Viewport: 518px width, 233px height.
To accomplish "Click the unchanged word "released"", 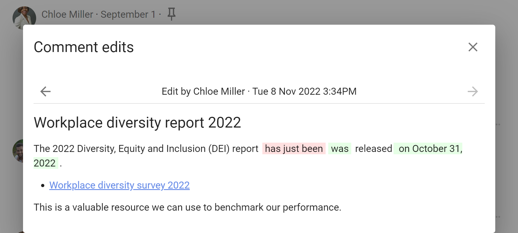I will coord(373,148).
